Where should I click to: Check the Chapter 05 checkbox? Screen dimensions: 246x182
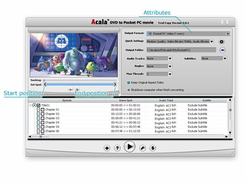(x=42, y=127)
